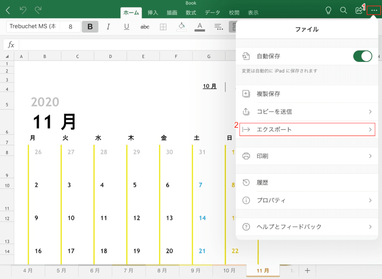Open the cell borders tool
Image resolution: width=382 pixels, height=279 pixels.
163,27
